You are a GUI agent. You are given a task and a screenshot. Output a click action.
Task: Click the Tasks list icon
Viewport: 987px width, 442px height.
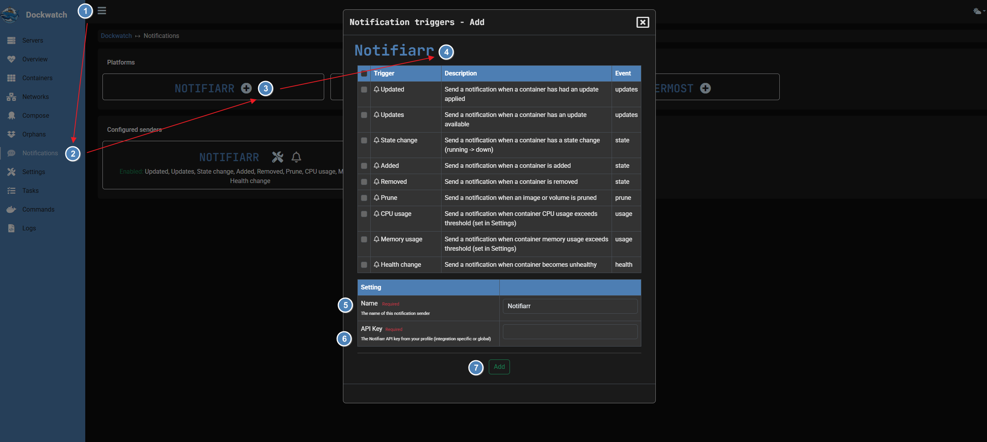pyautogui.click(x=11, y=190)
